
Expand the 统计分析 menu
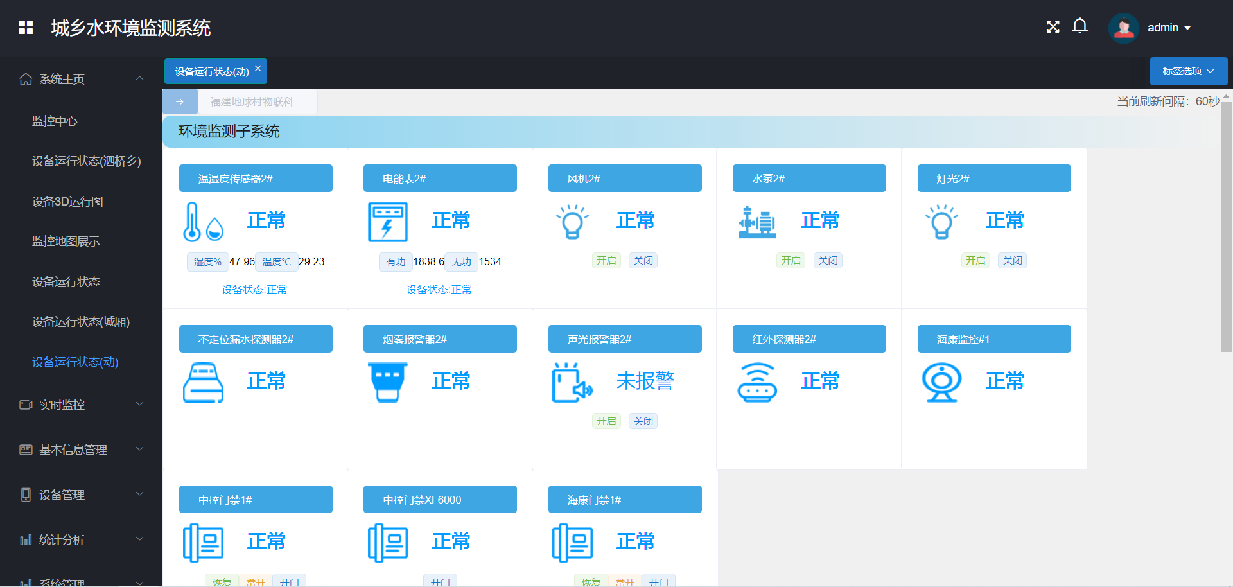tap(139, 539)
